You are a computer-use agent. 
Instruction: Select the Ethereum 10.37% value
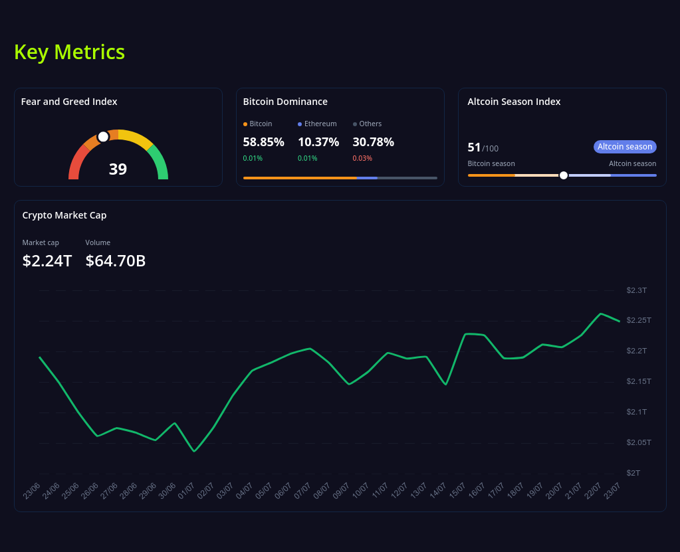pyautogui.click(x=318, y=142)
